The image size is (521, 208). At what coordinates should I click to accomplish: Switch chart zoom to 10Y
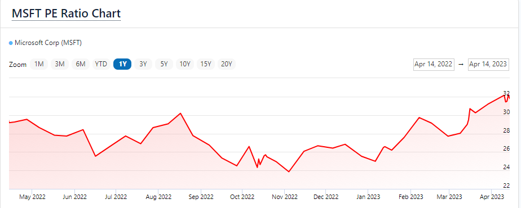185,64
